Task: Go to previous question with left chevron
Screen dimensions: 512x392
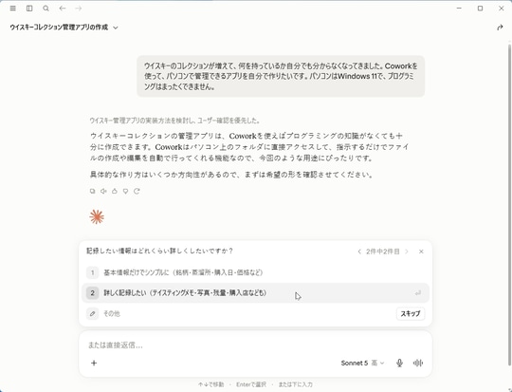Action: [359, 252]
